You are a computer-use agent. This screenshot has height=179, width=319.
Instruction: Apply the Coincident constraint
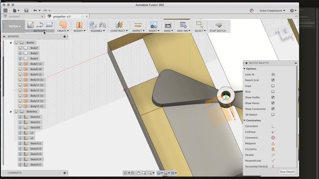pos(273,126)
